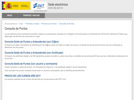Open the TRÁMITES Y MULTAS tab

[31, 16]
